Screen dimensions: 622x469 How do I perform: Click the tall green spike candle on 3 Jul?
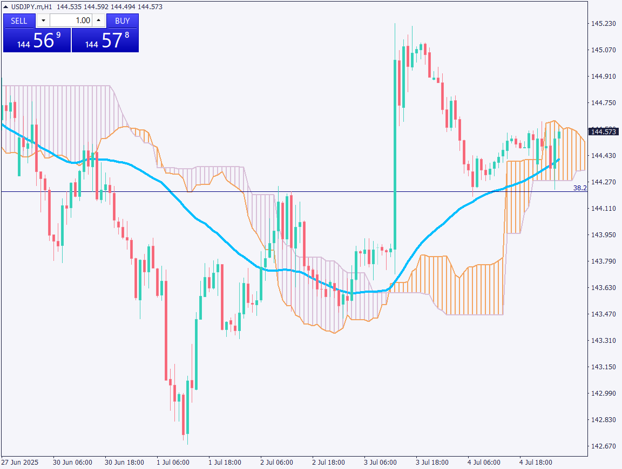point(396,162)
